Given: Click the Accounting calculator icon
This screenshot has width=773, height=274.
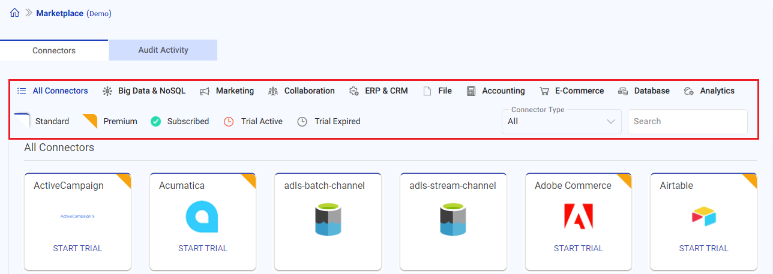Looking at the screenshot, I should [x=471, y=91].
